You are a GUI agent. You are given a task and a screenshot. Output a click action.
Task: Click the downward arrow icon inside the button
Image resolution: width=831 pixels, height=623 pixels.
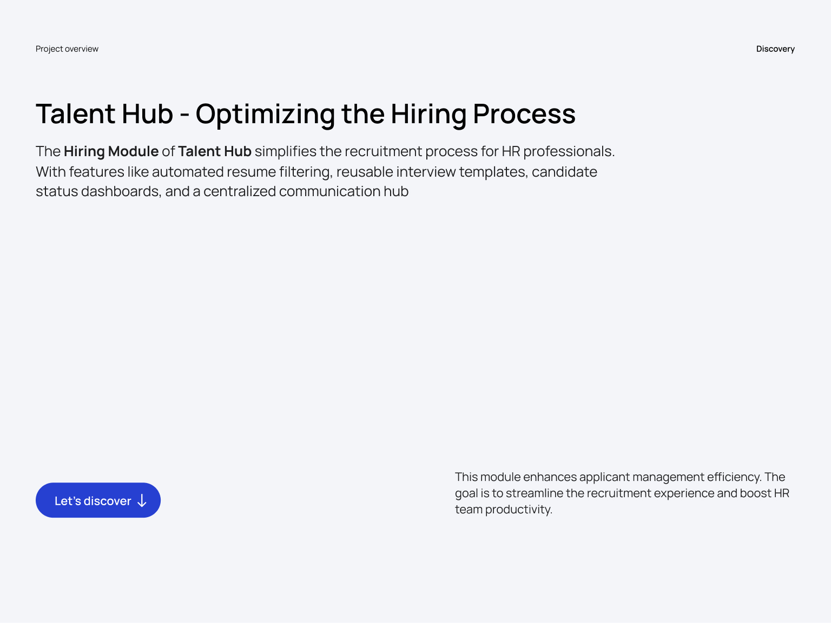tap(142, 500)
